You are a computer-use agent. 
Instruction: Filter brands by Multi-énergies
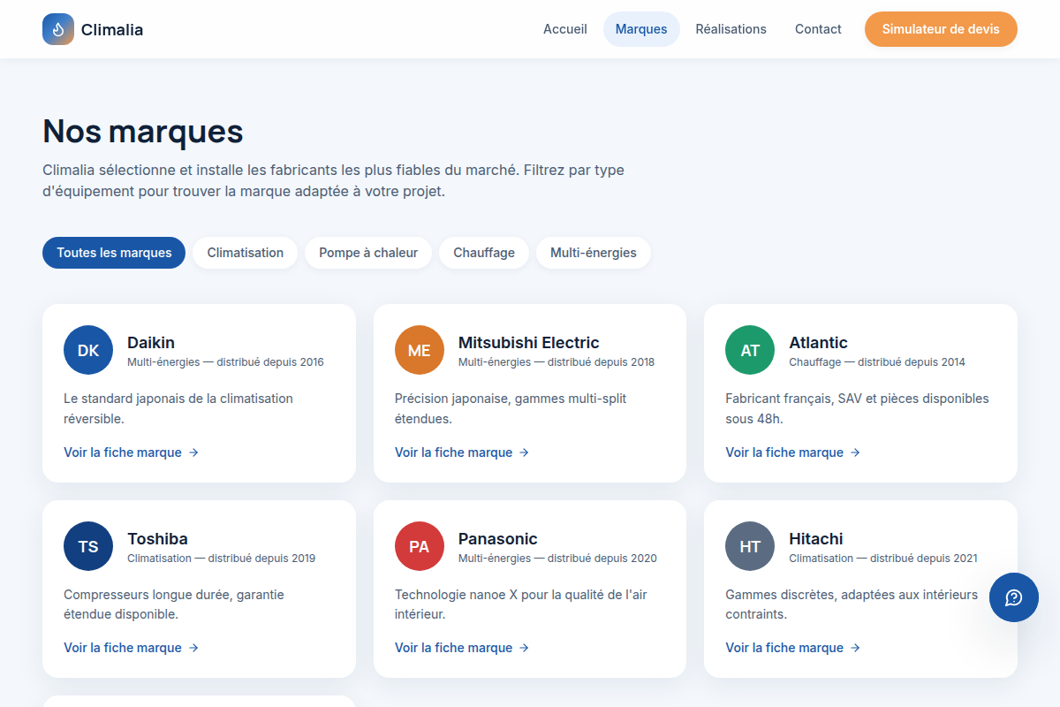coord(594,253)
